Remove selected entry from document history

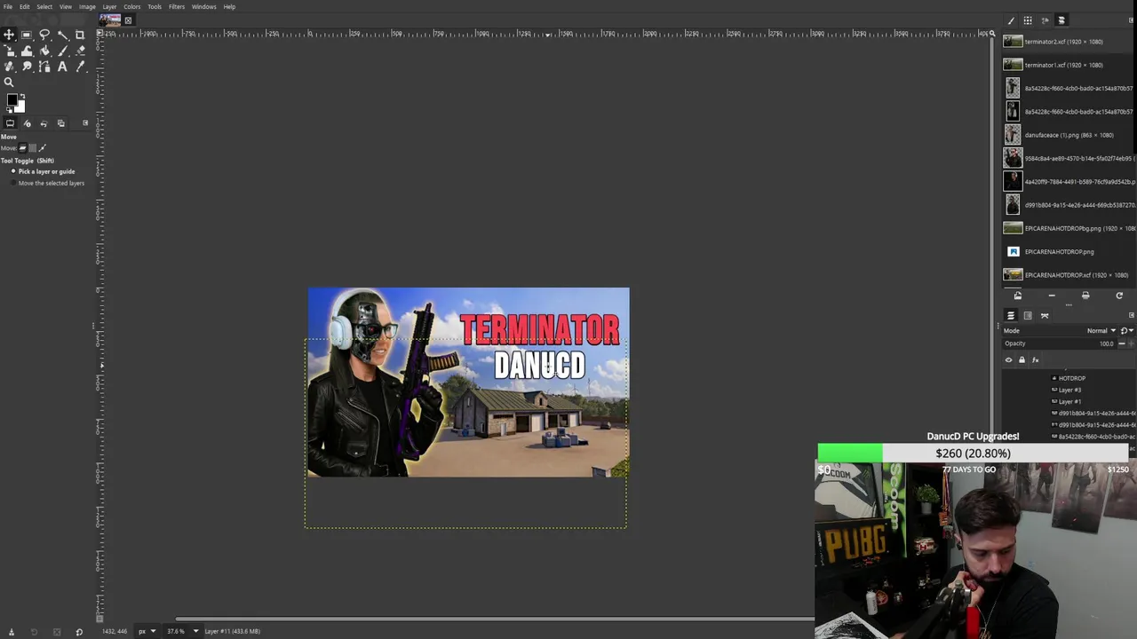[1052, 296]
